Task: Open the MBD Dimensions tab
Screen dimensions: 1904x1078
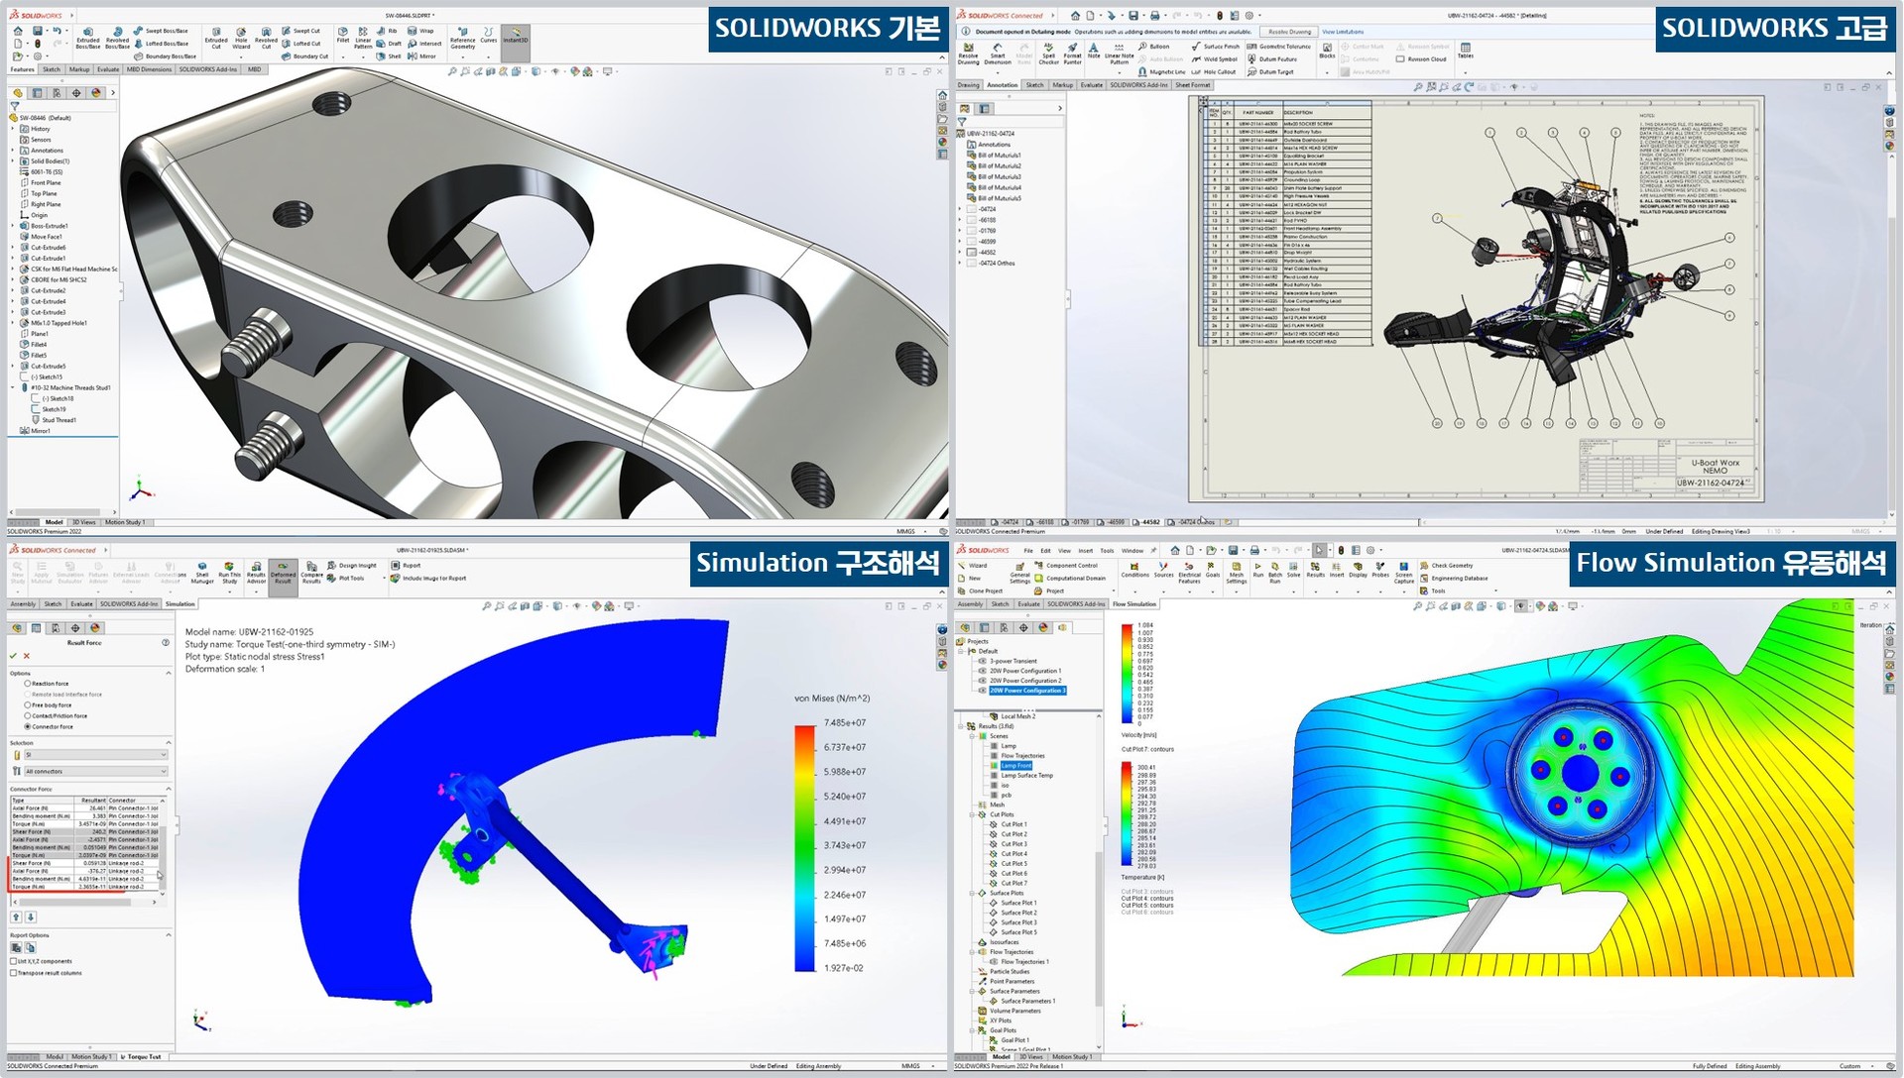Action: click(149, 69)
